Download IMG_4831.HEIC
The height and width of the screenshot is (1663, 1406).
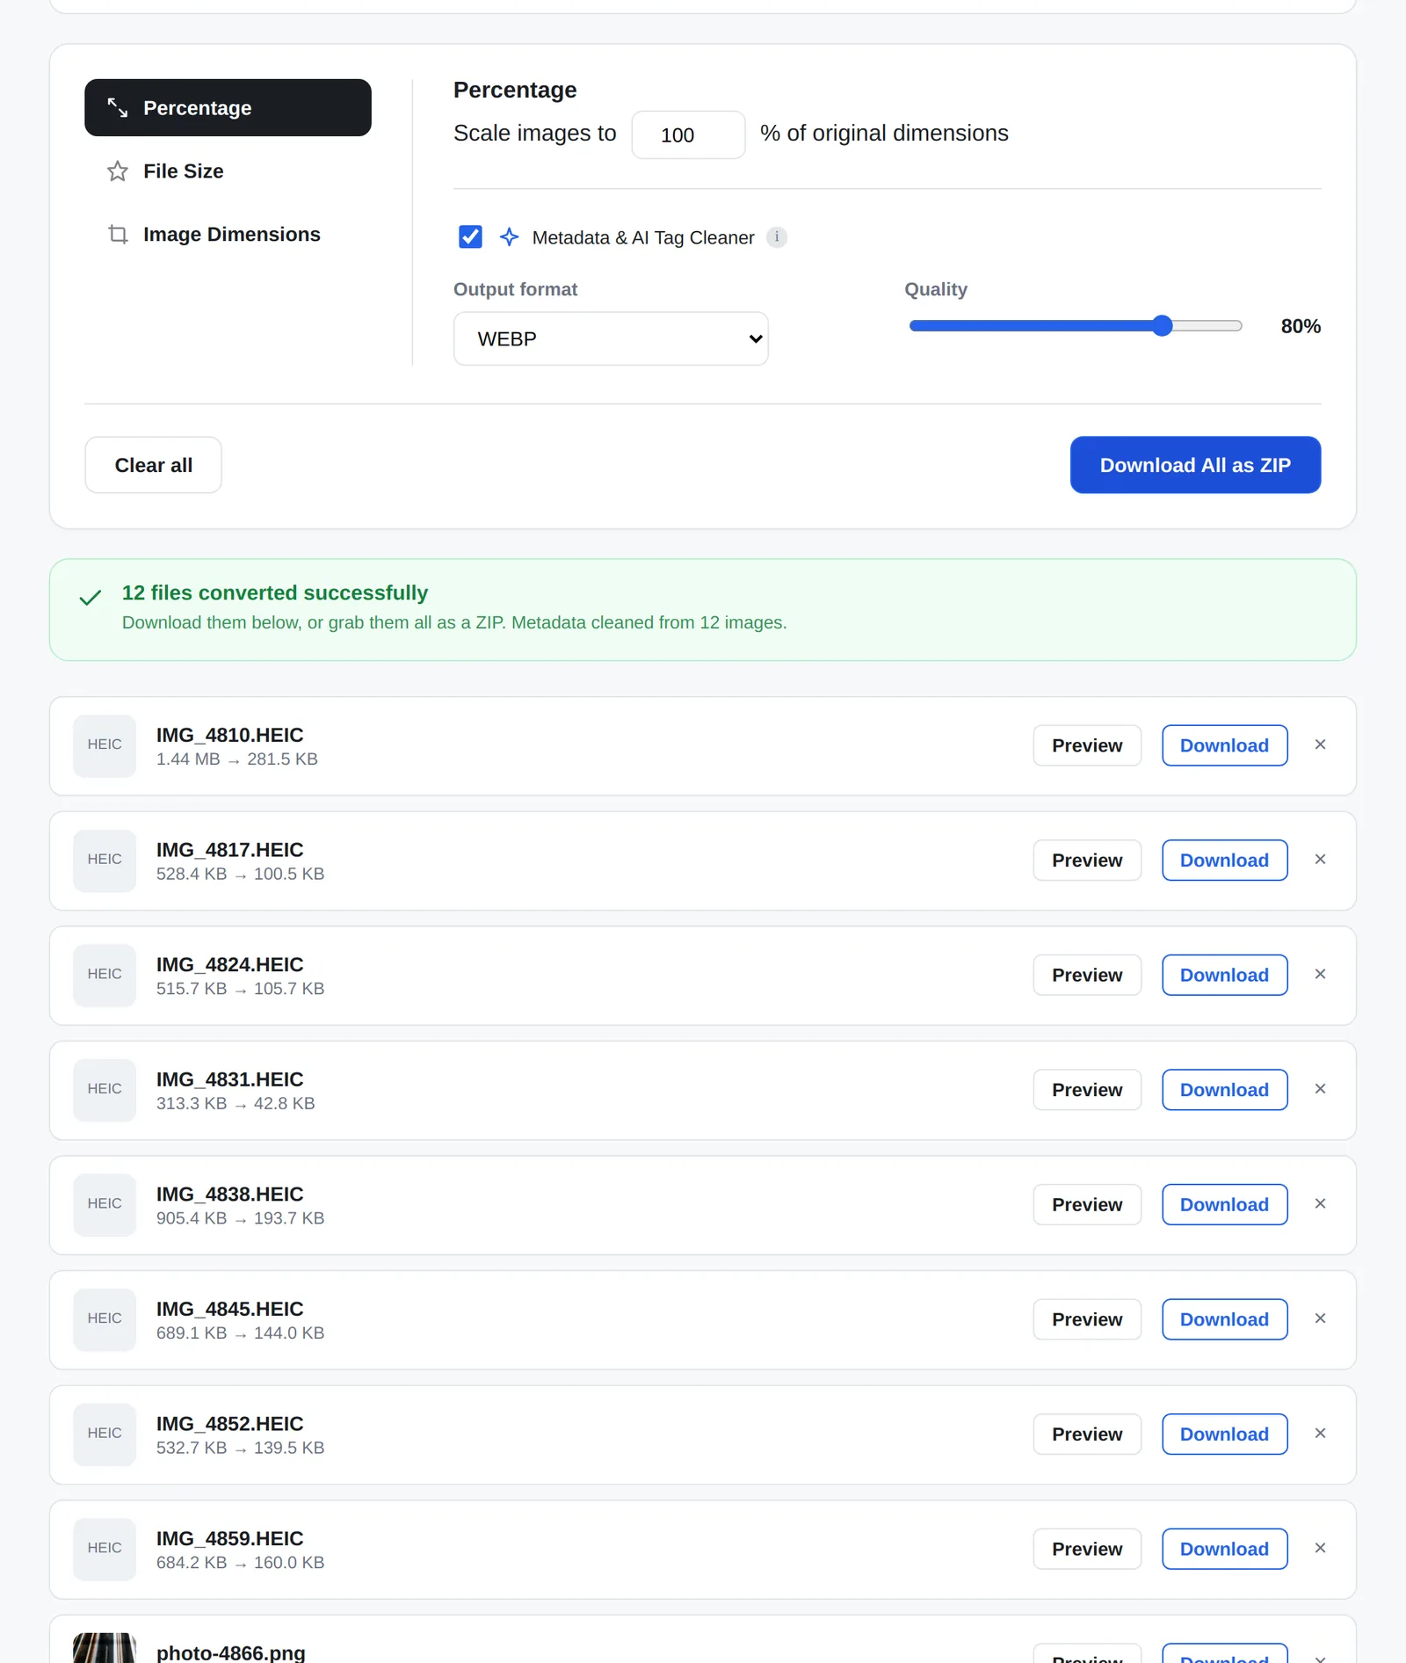point(1224,1090)
